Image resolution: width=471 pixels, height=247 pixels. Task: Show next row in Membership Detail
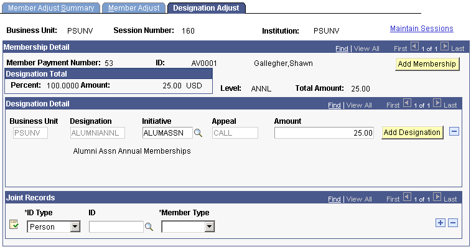click(x=445, y=47)
